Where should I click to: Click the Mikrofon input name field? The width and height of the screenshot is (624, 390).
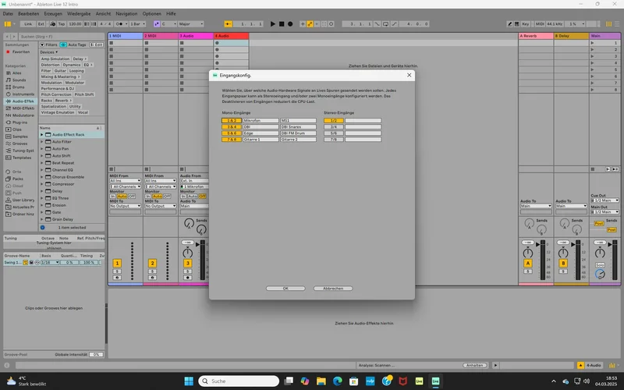click(261, 121)
